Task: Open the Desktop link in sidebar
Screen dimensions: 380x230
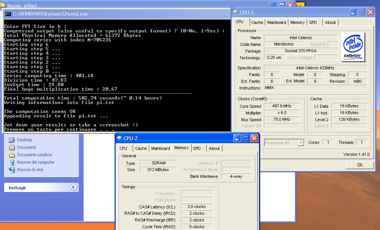Action: [25, 140]
